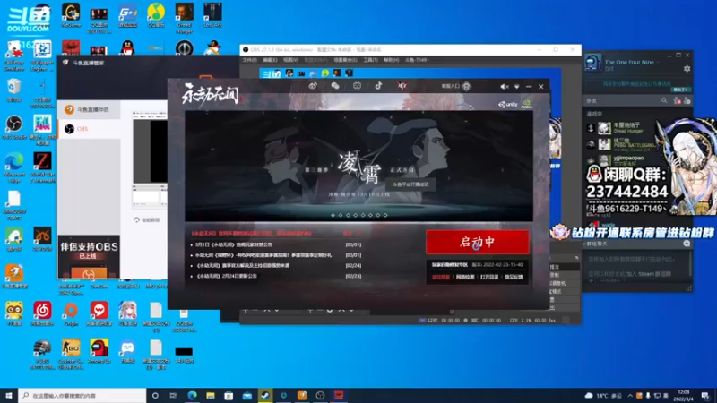Focus the taskbar search box

click(x=82, y=395)
